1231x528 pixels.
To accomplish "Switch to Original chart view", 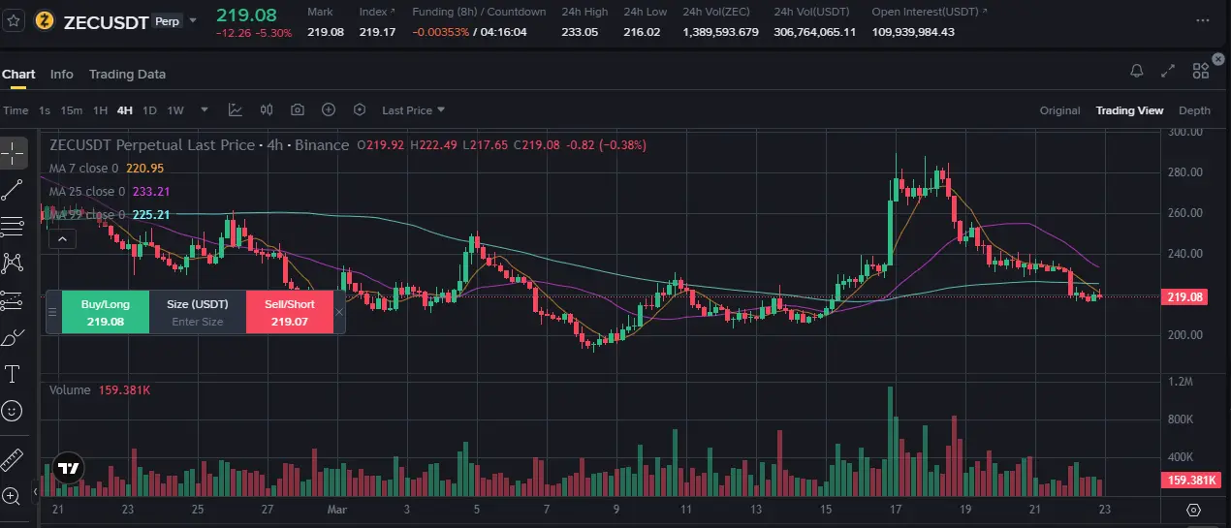I will [x=1059, y=110].
